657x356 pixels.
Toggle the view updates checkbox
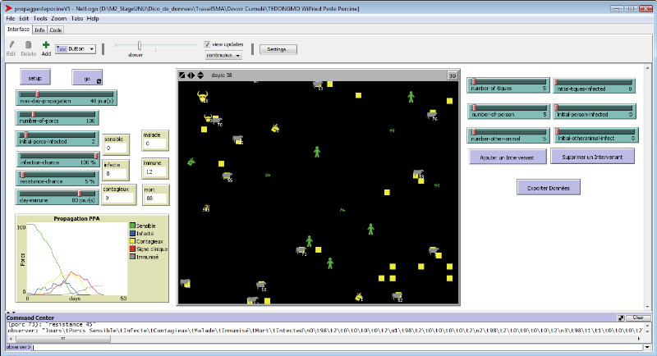207,44
